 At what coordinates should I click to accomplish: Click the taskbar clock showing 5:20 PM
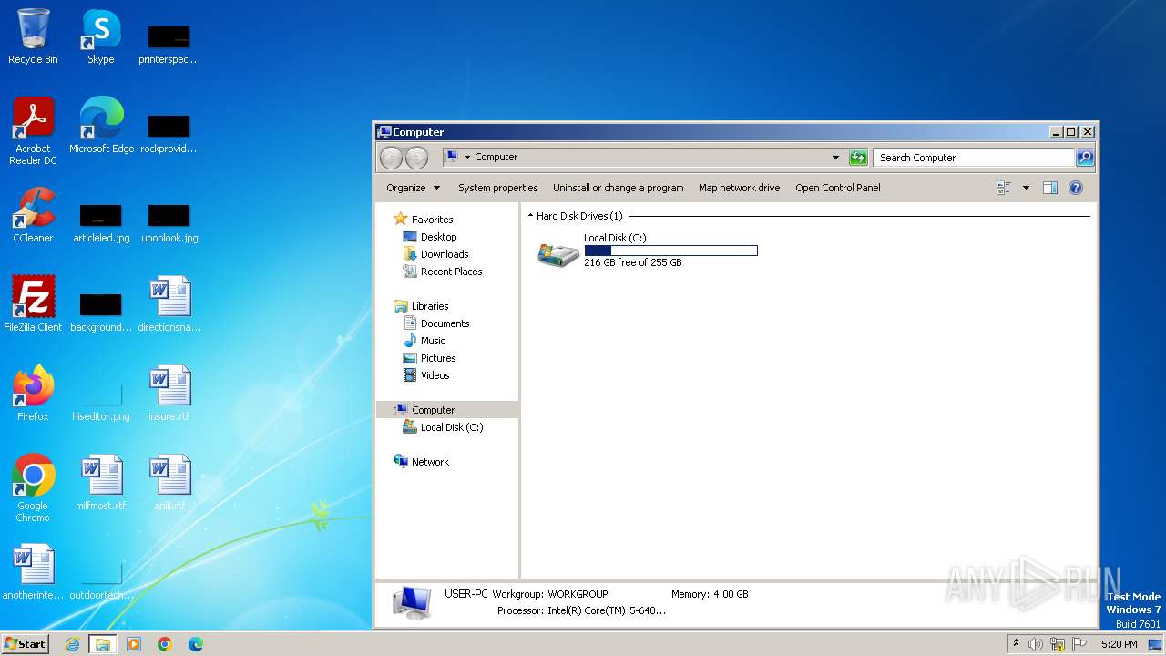1119,644
